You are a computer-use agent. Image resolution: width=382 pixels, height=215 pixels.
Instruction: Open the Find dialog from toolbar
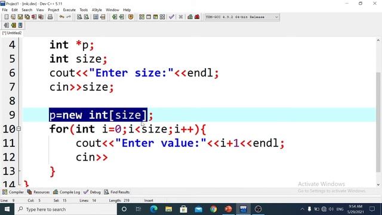point(79,17)
